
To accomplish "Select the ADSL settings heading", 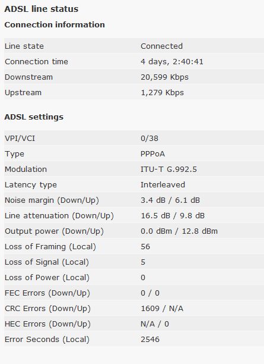I will click(x=34, y=117).
